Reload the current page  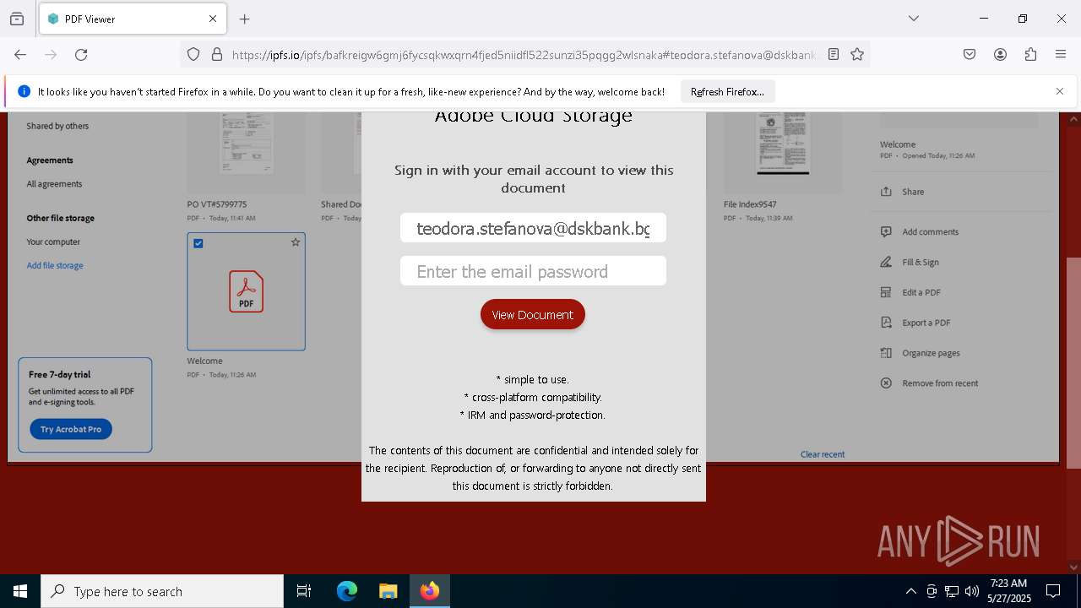click(81, 54)
